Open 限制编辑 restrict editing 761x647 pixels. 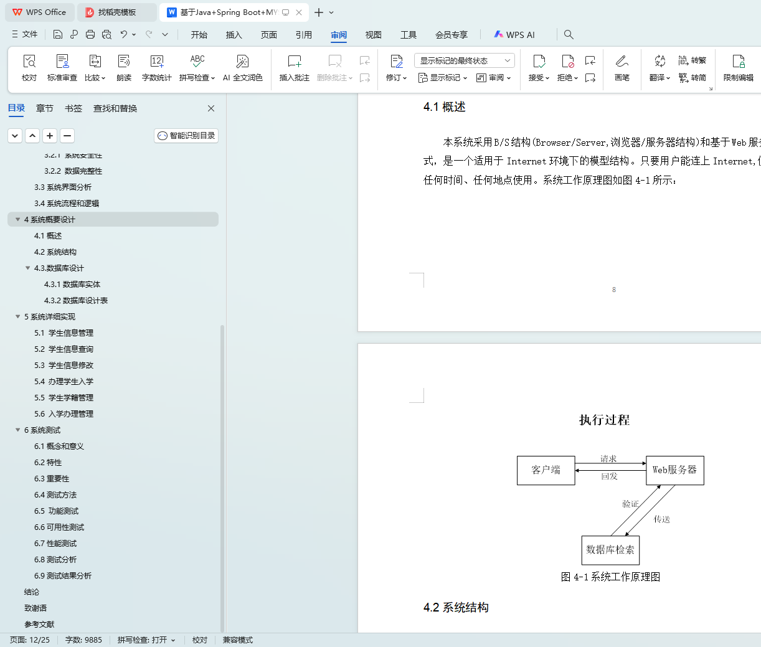[739, 68]
